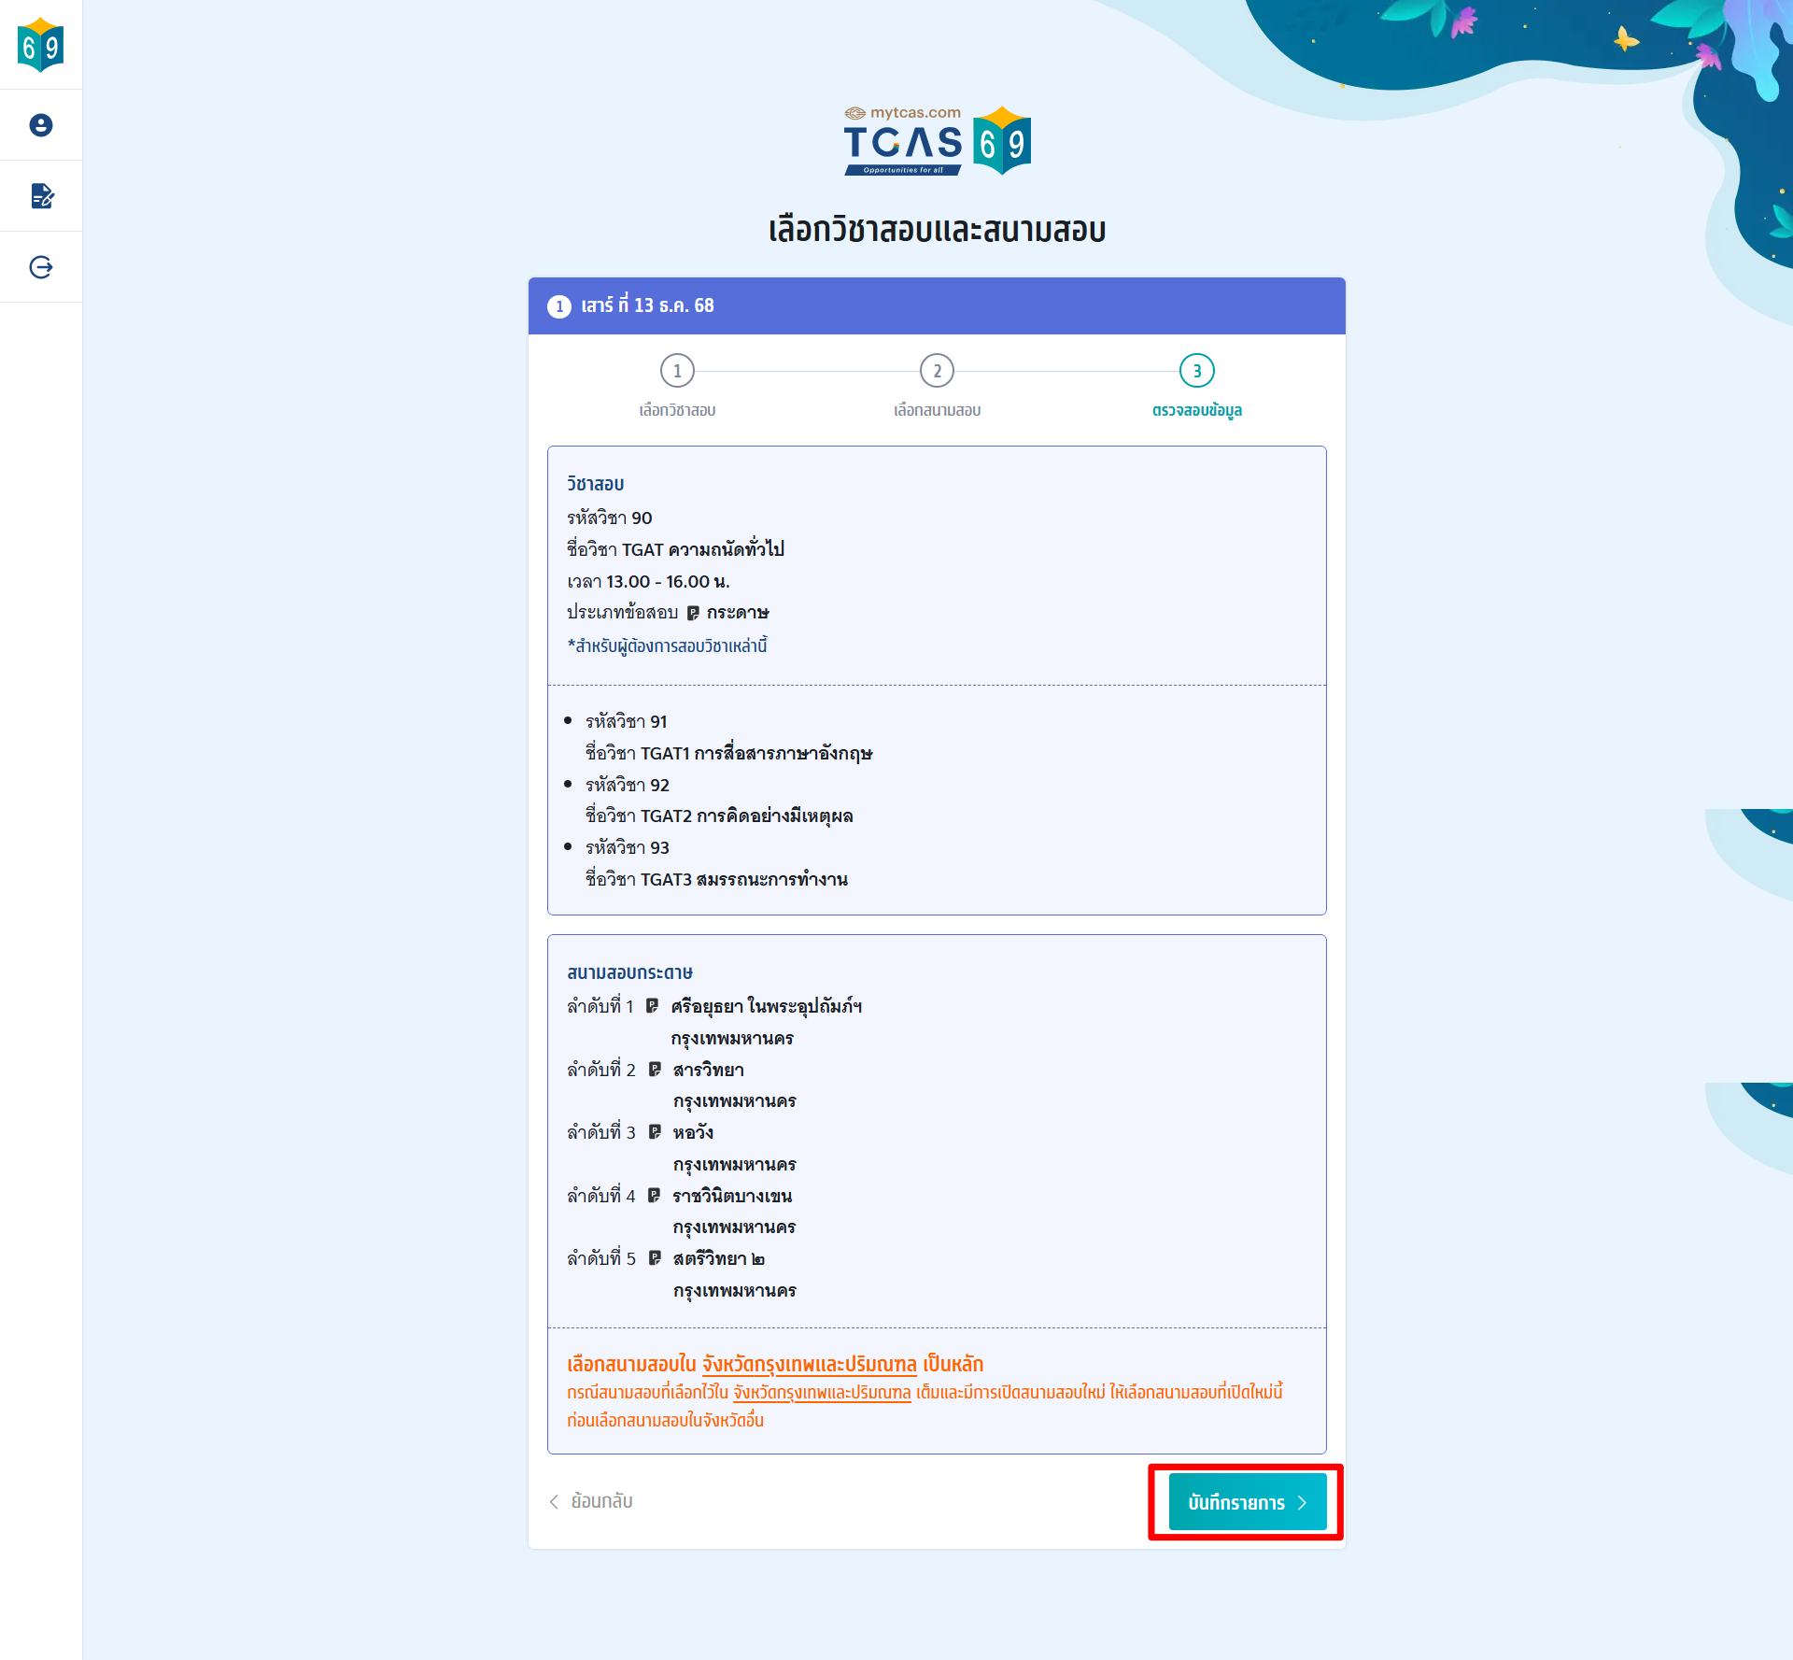
Task: Go to step 1 เลือกวิชาสอบ circle
Action: click(677, 371)
